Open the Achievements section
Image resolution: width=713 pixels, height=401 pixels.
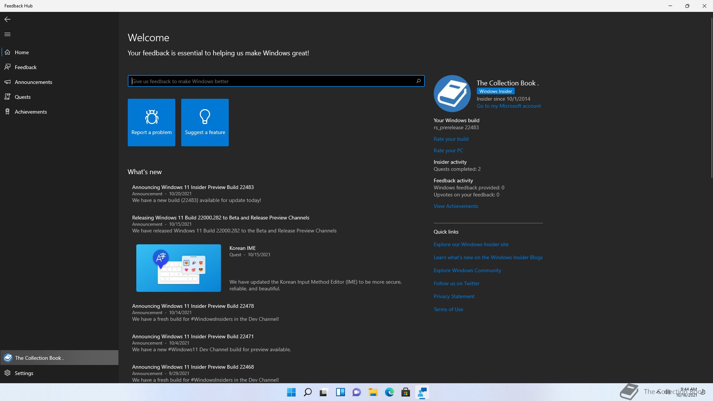point(59,112)
